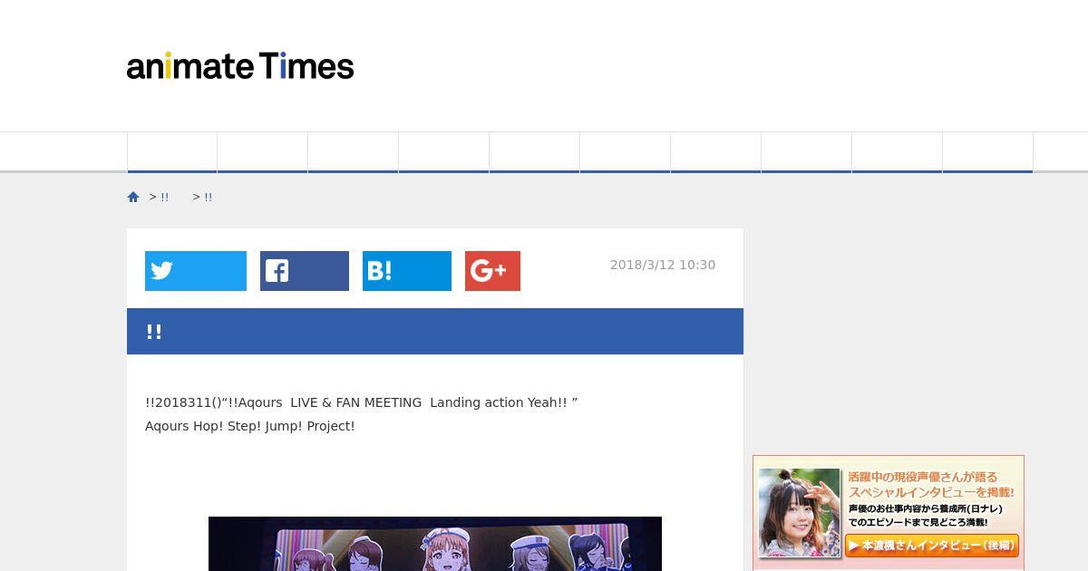The height and width of the screenshot is (571, 1088).
Task: Click the first "!!" breadcrumb link
Action: pos(165,197)
